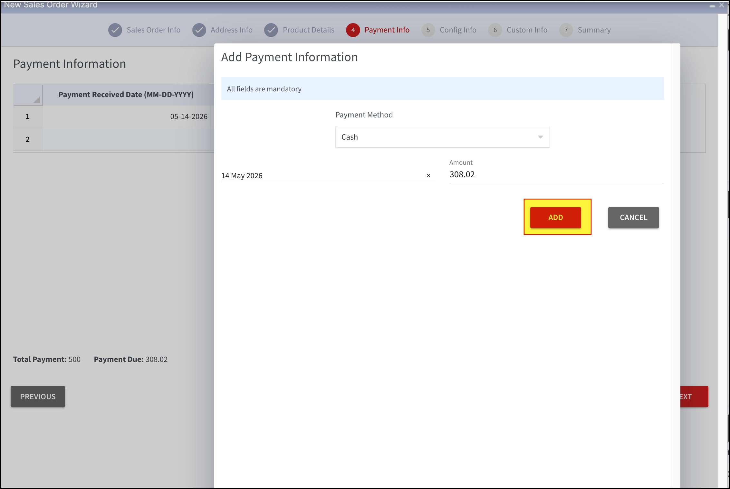The height and width of the screenshot is (489, 730).
Task: Click the Amount field showing 308.02
Action: 556,175
